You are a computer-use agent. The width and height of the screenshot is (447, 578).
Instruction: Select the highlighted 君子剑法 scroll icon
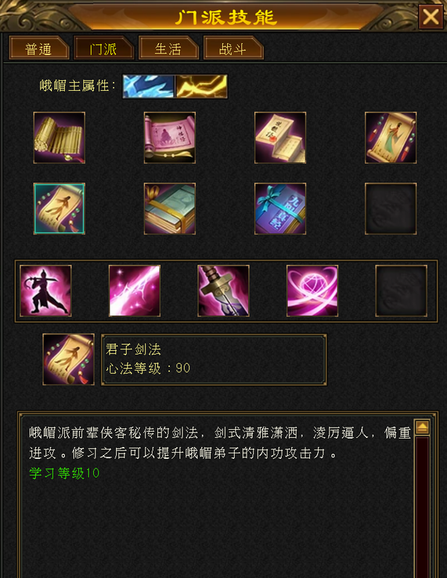click(59, 209)
